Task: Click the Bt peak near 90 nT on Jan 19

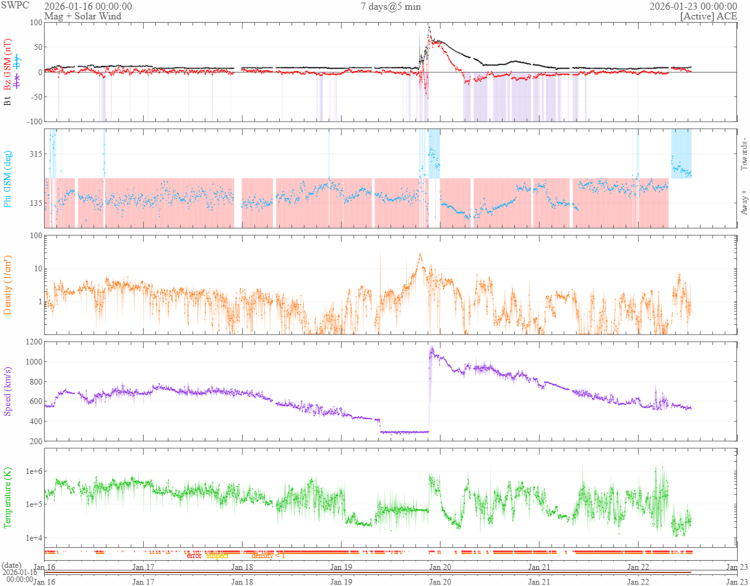Action: [x=429, y=28]
